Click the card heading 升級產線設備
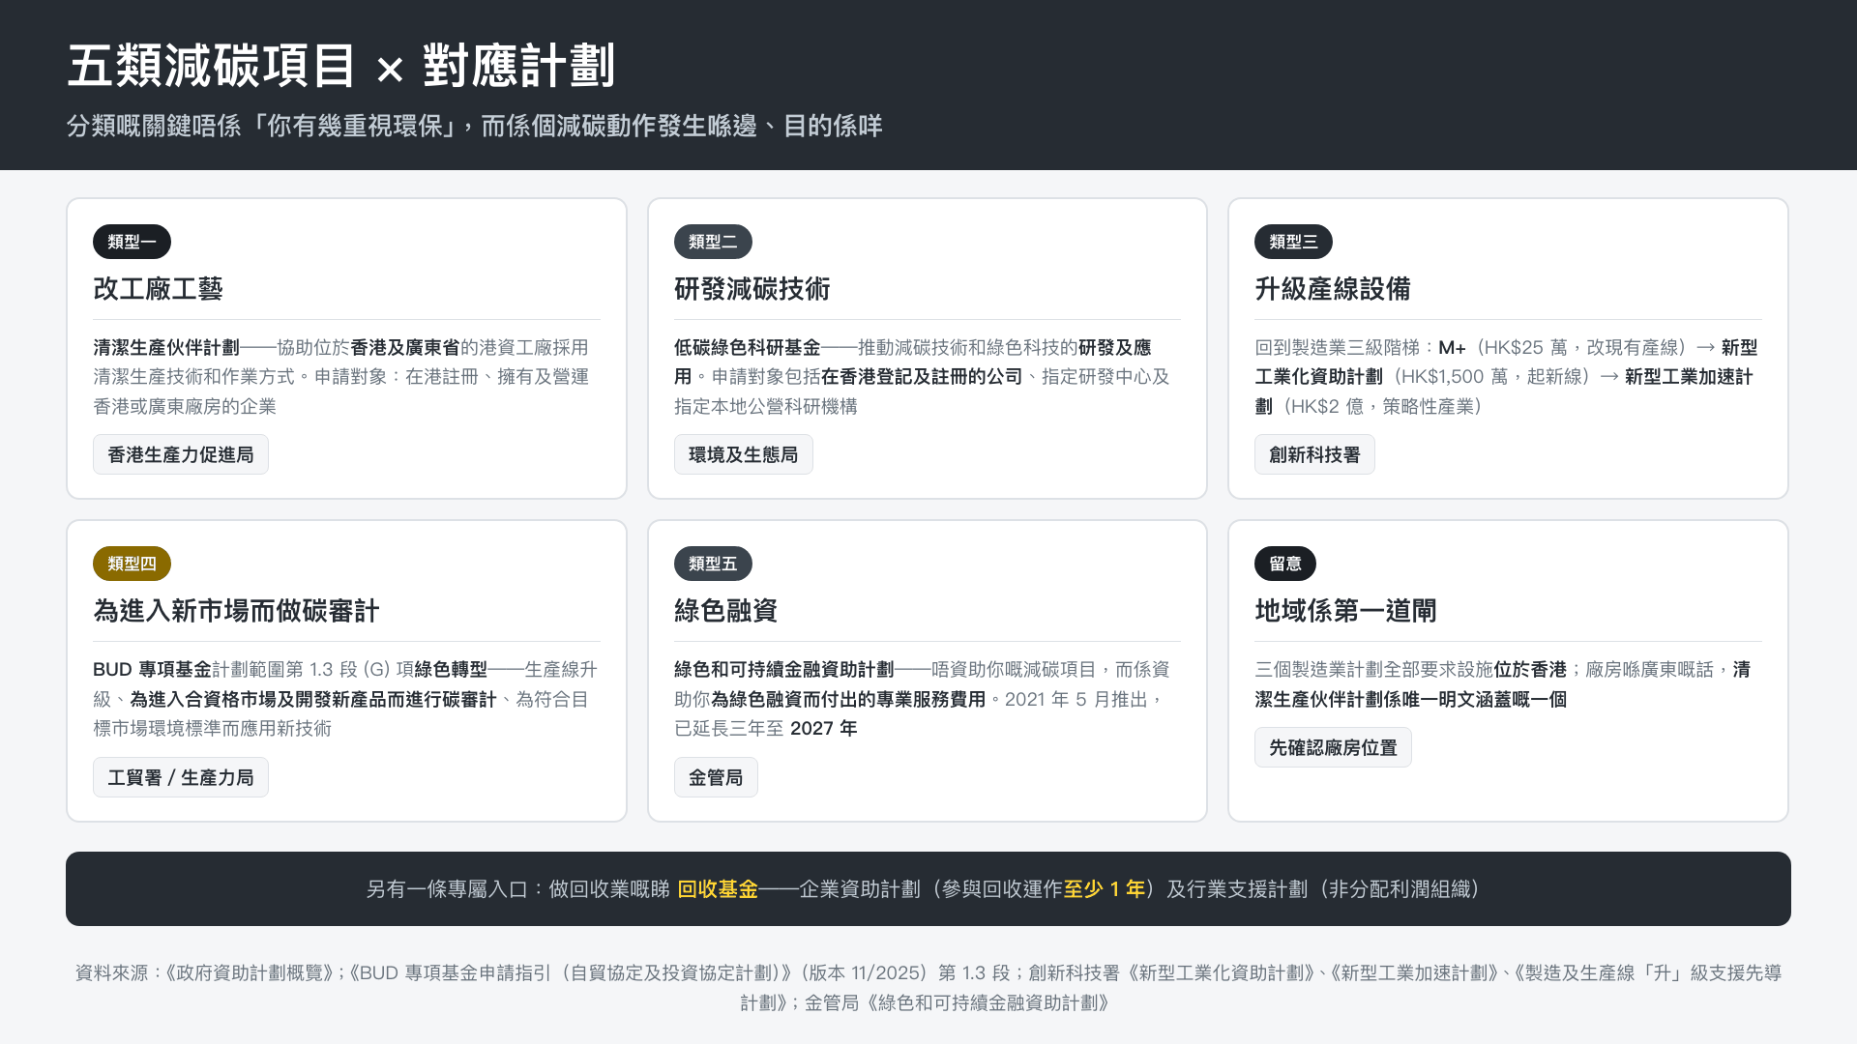This screenshot has height=1044, width=1857. click(x=1333, y=289)
